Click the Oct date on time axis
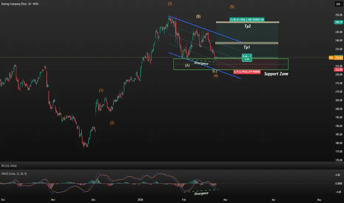344x203 pixels. click(3, 200)
